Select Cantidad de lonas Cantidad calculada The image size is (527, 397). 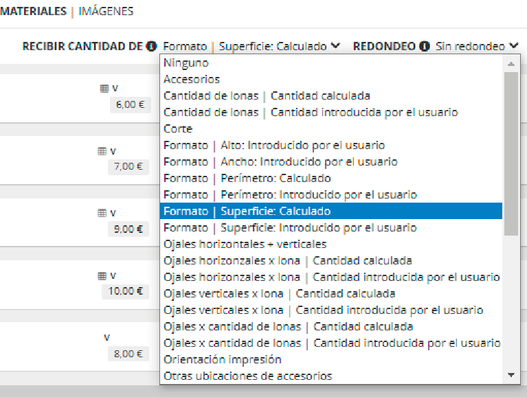click(267, 96)
